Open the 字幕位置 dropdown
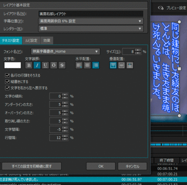The width and height of the screenshot is (187, 185). tap(91, 21)
